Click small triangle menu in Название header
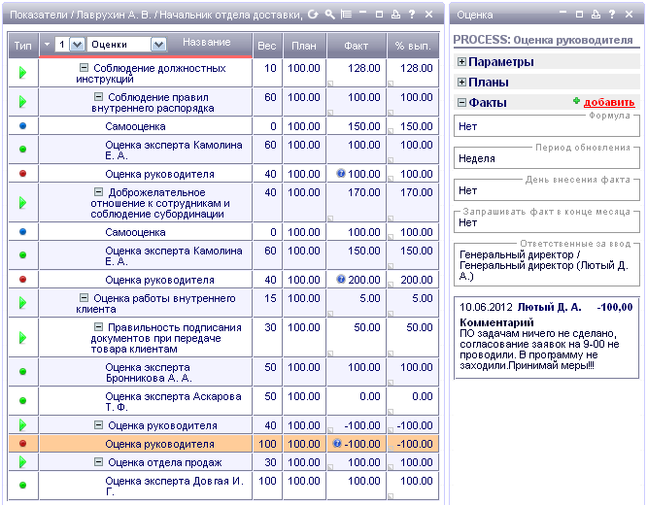Screen dimensions: 647x505 (x=47, y=44)
